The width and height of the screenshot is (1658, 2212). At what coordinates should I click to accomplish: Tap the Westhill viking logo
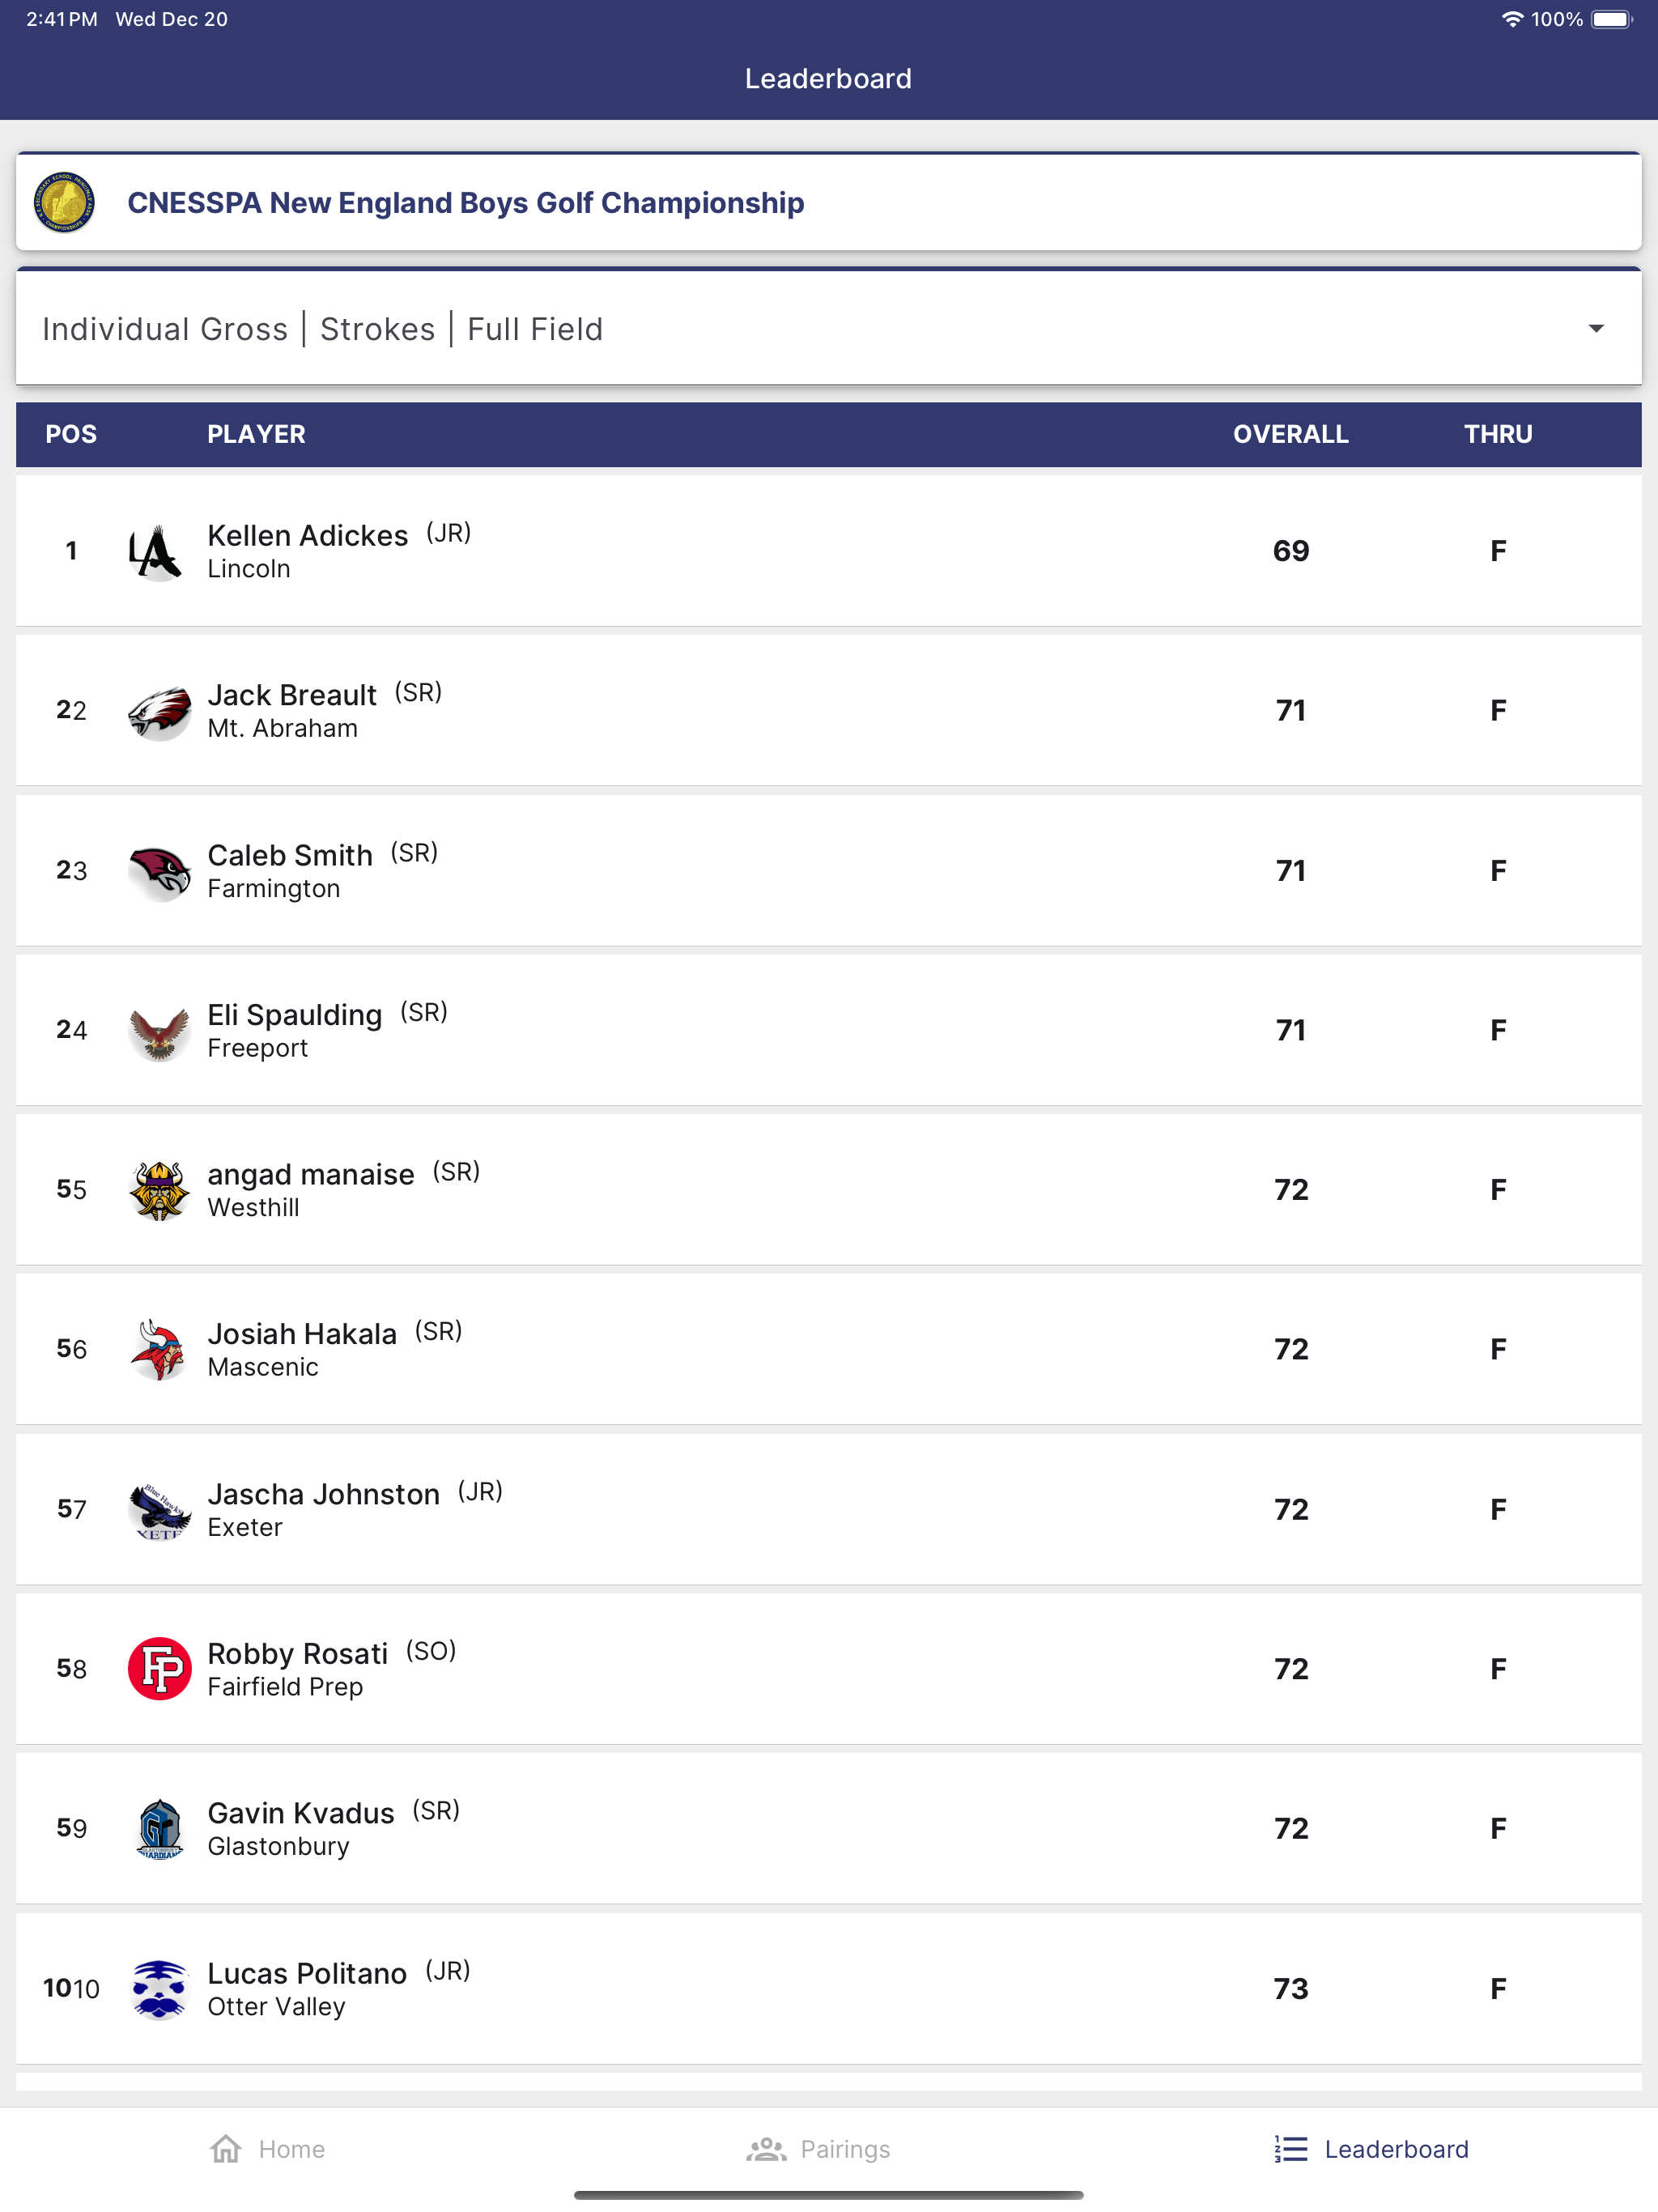[x=158, y=1190]
